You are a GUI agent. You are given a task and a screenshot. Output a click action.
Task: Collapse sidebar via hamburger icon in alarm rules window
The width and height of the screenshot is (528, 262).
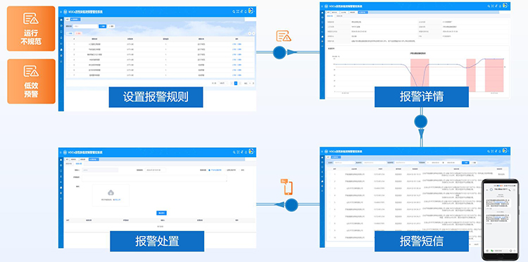(x=61, y=12)
